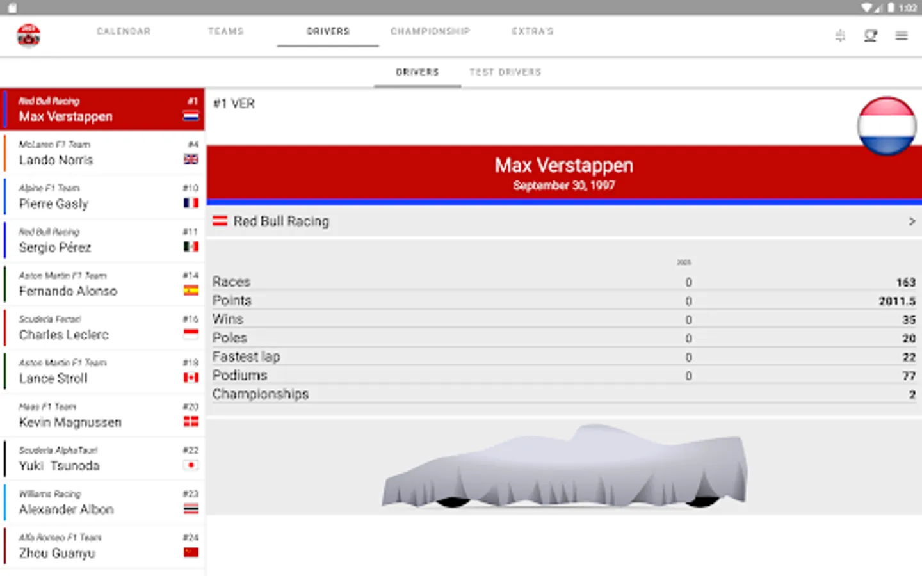Tap the Monaco flag beside Charles Leclerc
The image size is (922, 576).
pyautogui.click(x=191, y=333)
